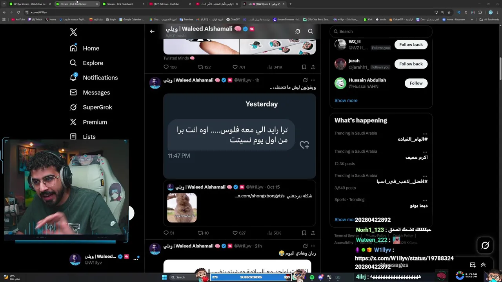Open Home in the X sidebar
Screen dimensions: 502x282
84,48
